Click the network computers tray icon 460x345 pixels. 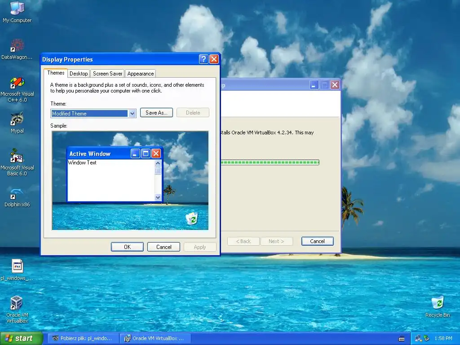tap(418, 339)
